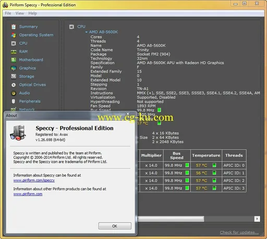This screenshot has height=239, width=267.
Task: Open Motherboard via its green board icon
Action: tap(14, 60)
